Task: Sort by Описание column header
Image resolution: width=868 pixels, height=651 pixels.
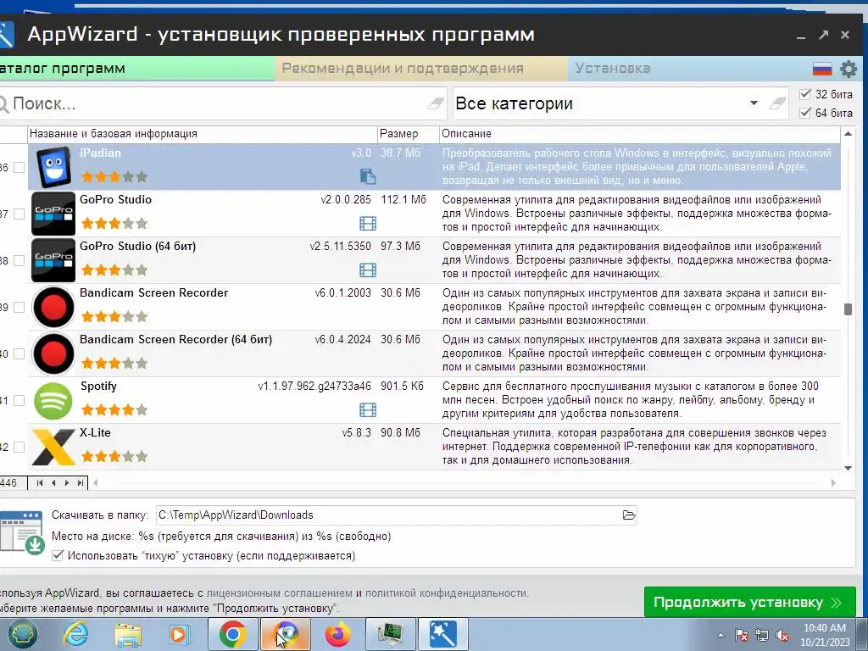Action: [x=640, y=134]
